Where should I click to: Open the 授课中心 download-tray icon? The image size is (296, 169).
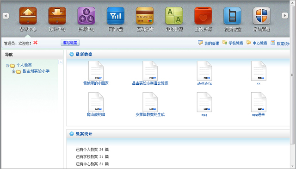57,16
